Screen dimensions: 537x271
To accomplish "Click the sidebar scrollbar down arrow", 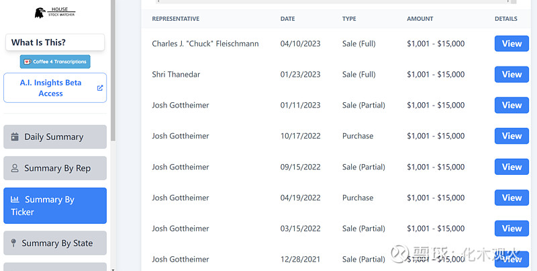I will 113,268.
